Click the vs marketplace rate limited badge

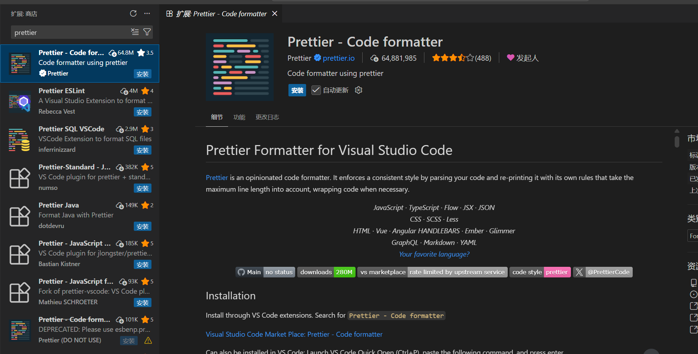432,272
